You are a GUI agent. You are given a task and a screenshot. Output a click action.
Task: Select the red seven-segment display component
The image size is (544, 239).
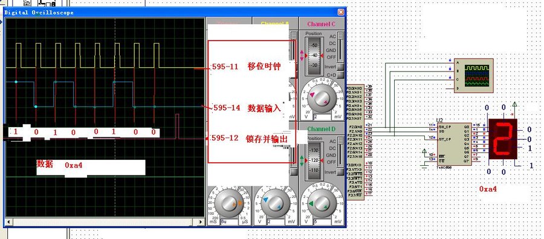pyautogui.click(x=503, y=139)
